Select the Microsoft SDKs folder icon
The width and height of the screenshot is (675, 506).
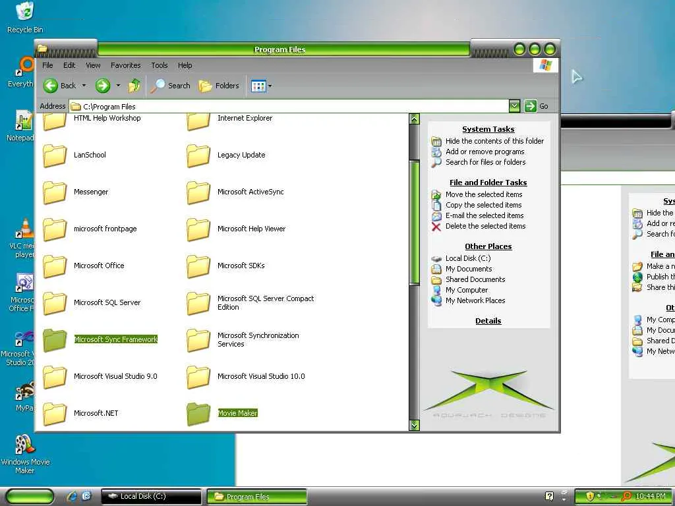(198, 266)
